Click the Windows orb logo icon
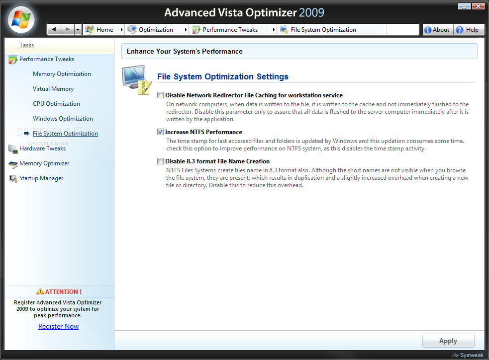The height and width of the screenshot is (360, 489). pos(21,19)
